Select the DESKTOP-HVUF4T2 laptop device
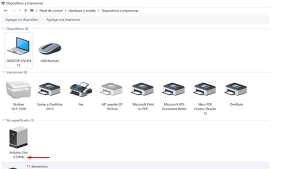 [x=19, y=47]
